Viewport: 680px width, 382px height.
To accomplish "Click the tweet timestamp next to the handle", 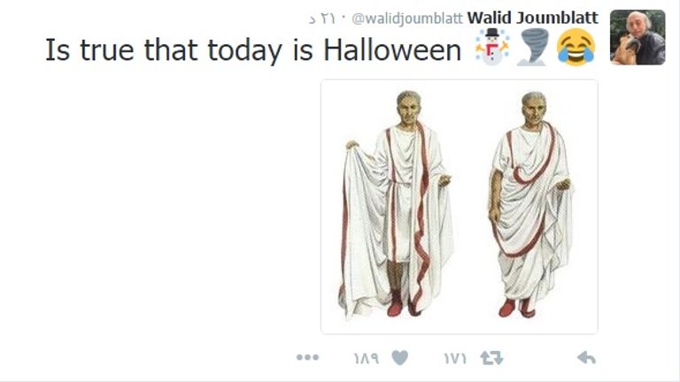I will pyautogui.click(x=322, y=19).
